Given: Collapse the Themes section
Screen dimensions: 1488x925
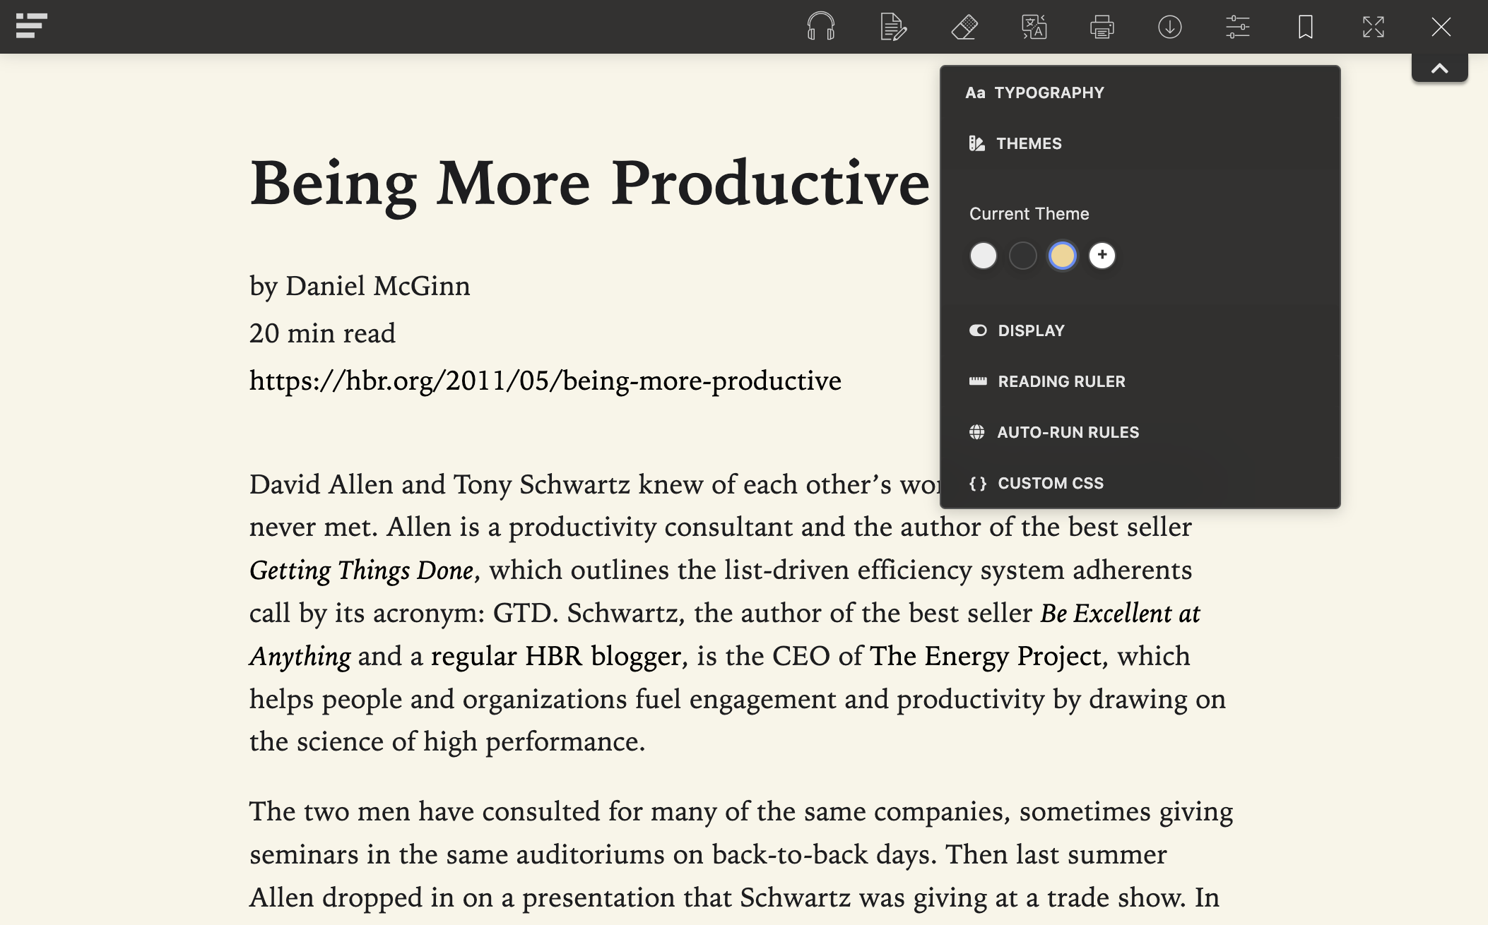Looking at the screenshot, I should pyautogui.click(x=1140, y=143).
